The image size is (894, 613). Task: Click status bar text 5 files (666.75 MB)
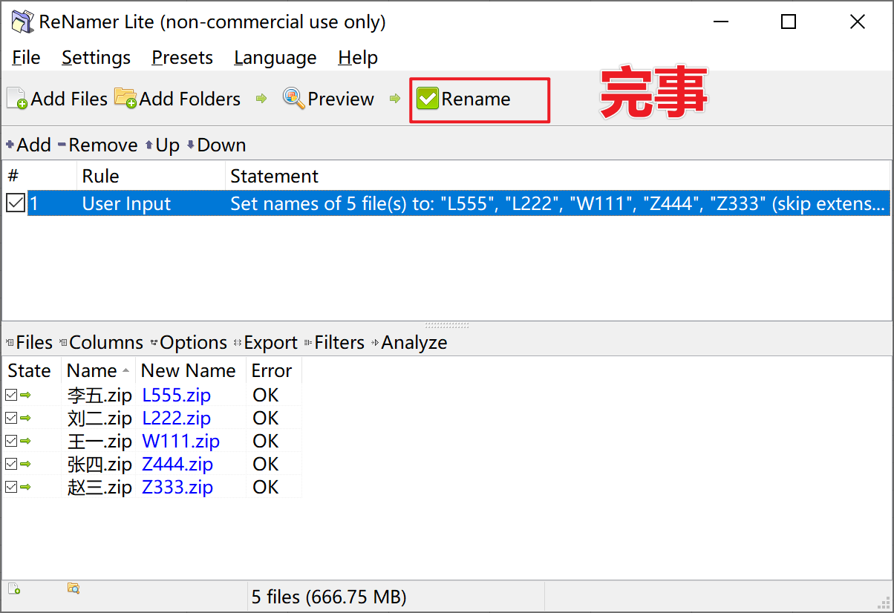pyautogui.click(x=329, y=597)
